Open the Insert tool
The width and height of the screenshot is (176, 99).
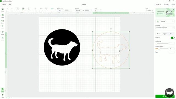(2, 16)
